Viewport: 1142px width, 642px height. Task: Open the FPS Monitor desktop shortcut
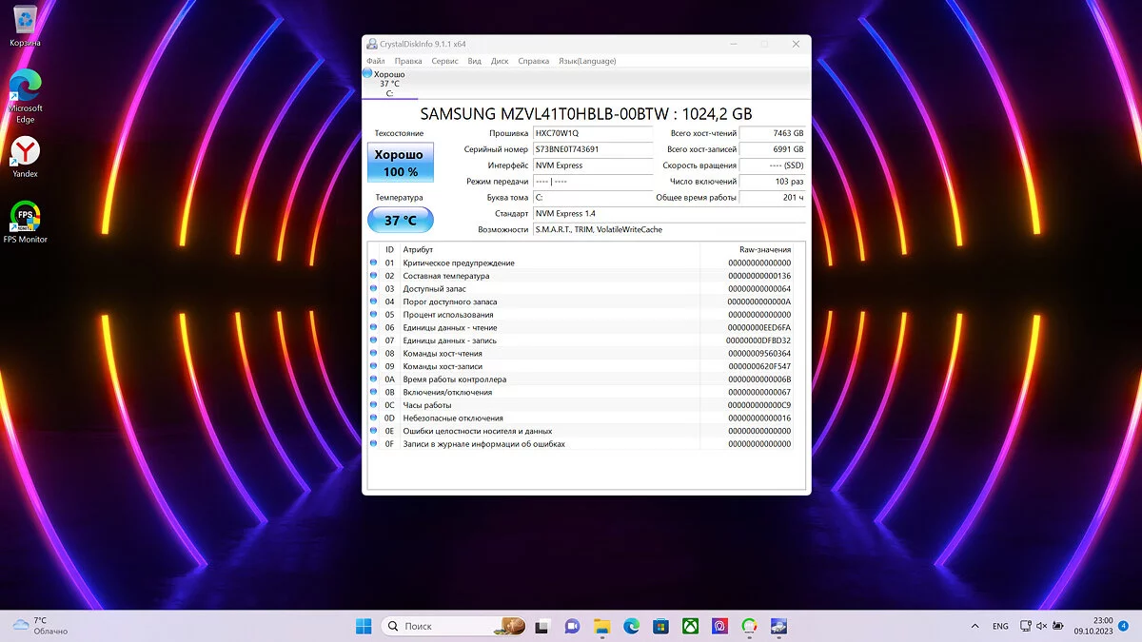click(25, 221)
